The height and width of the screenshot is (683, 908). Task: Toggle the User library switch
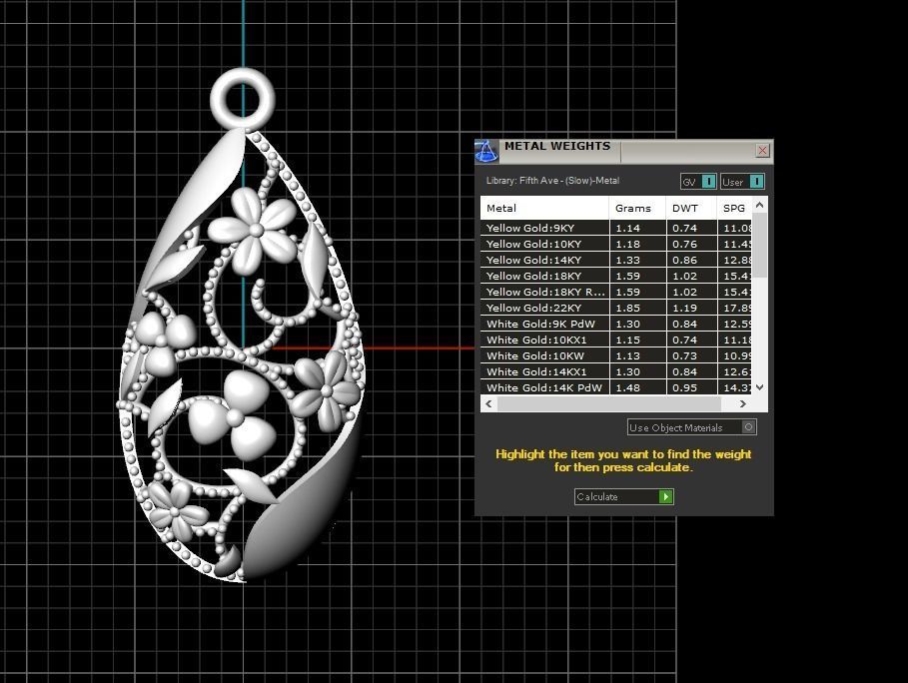(742, 182)
